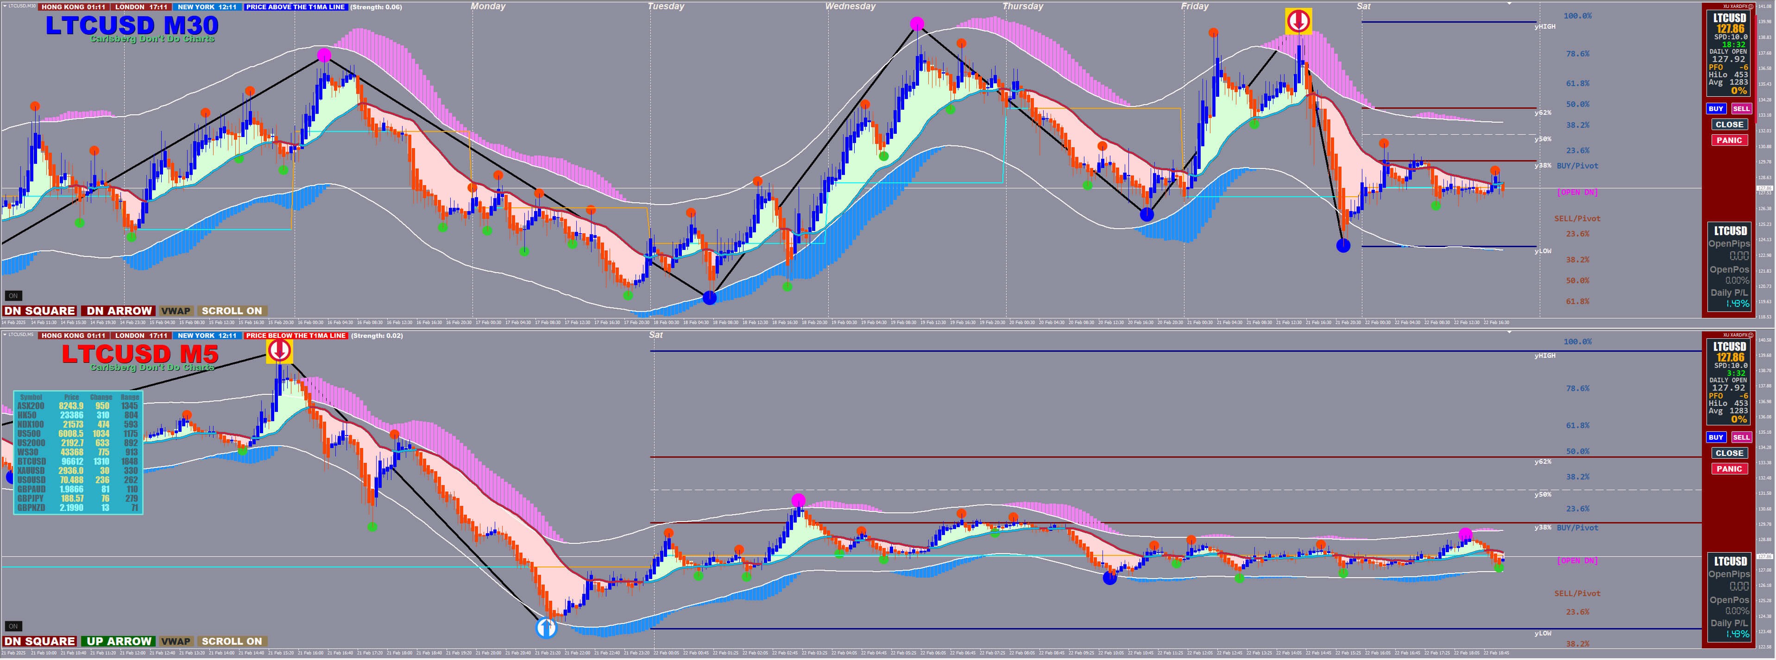This screenshot has width=1776, height=660.
Task: Click the blue up-arrow signal icon on M5 chart
Action: click(546, 628)
